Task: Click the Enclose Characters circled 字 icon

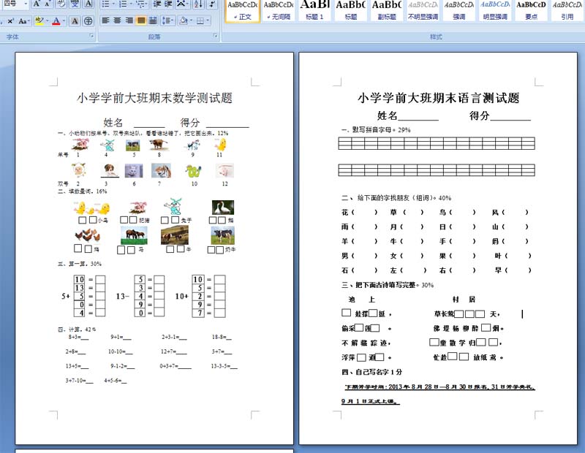Action: (x=88, y=20)
